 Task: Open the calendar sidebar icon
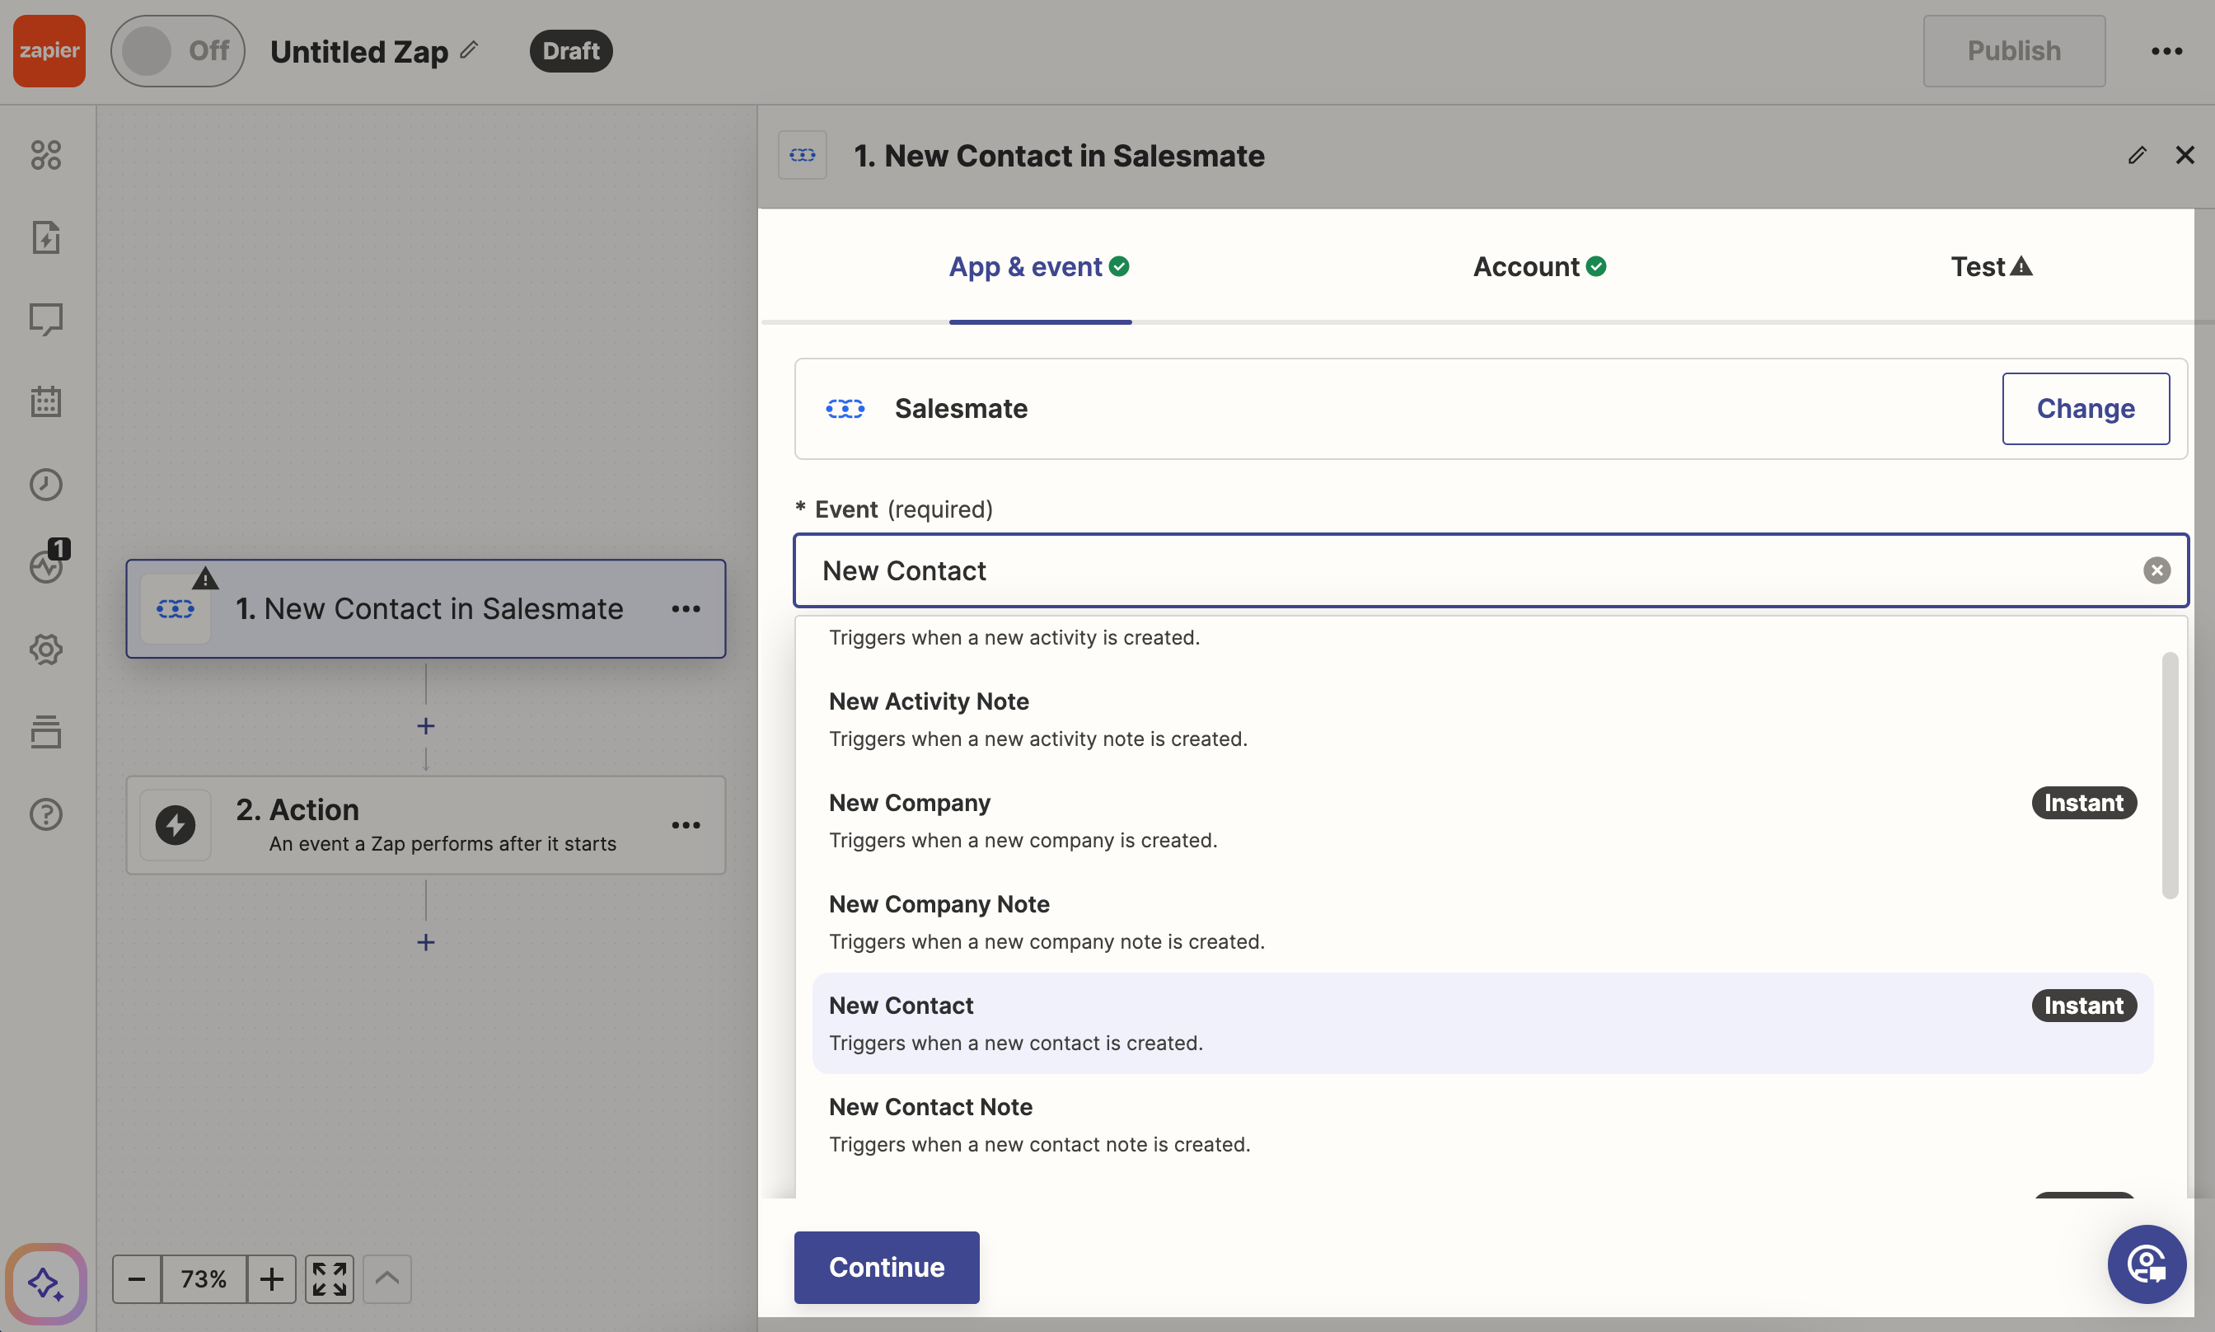click(x=46, y=401)
